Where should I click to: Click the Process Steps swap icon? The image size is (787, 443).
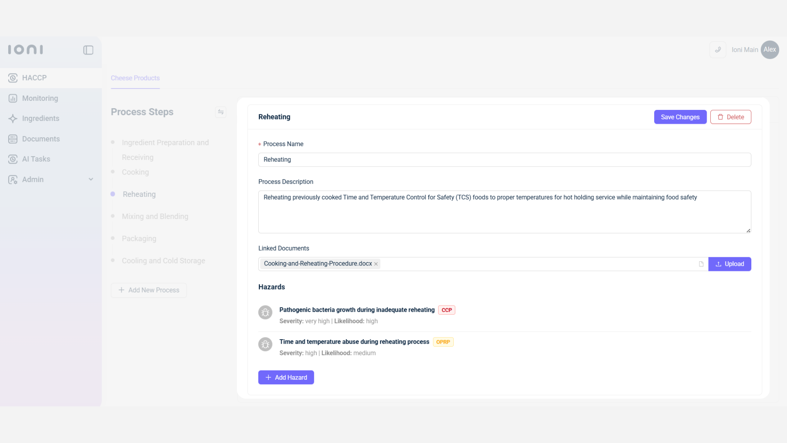pyautogui.click(x=221, y=112)
